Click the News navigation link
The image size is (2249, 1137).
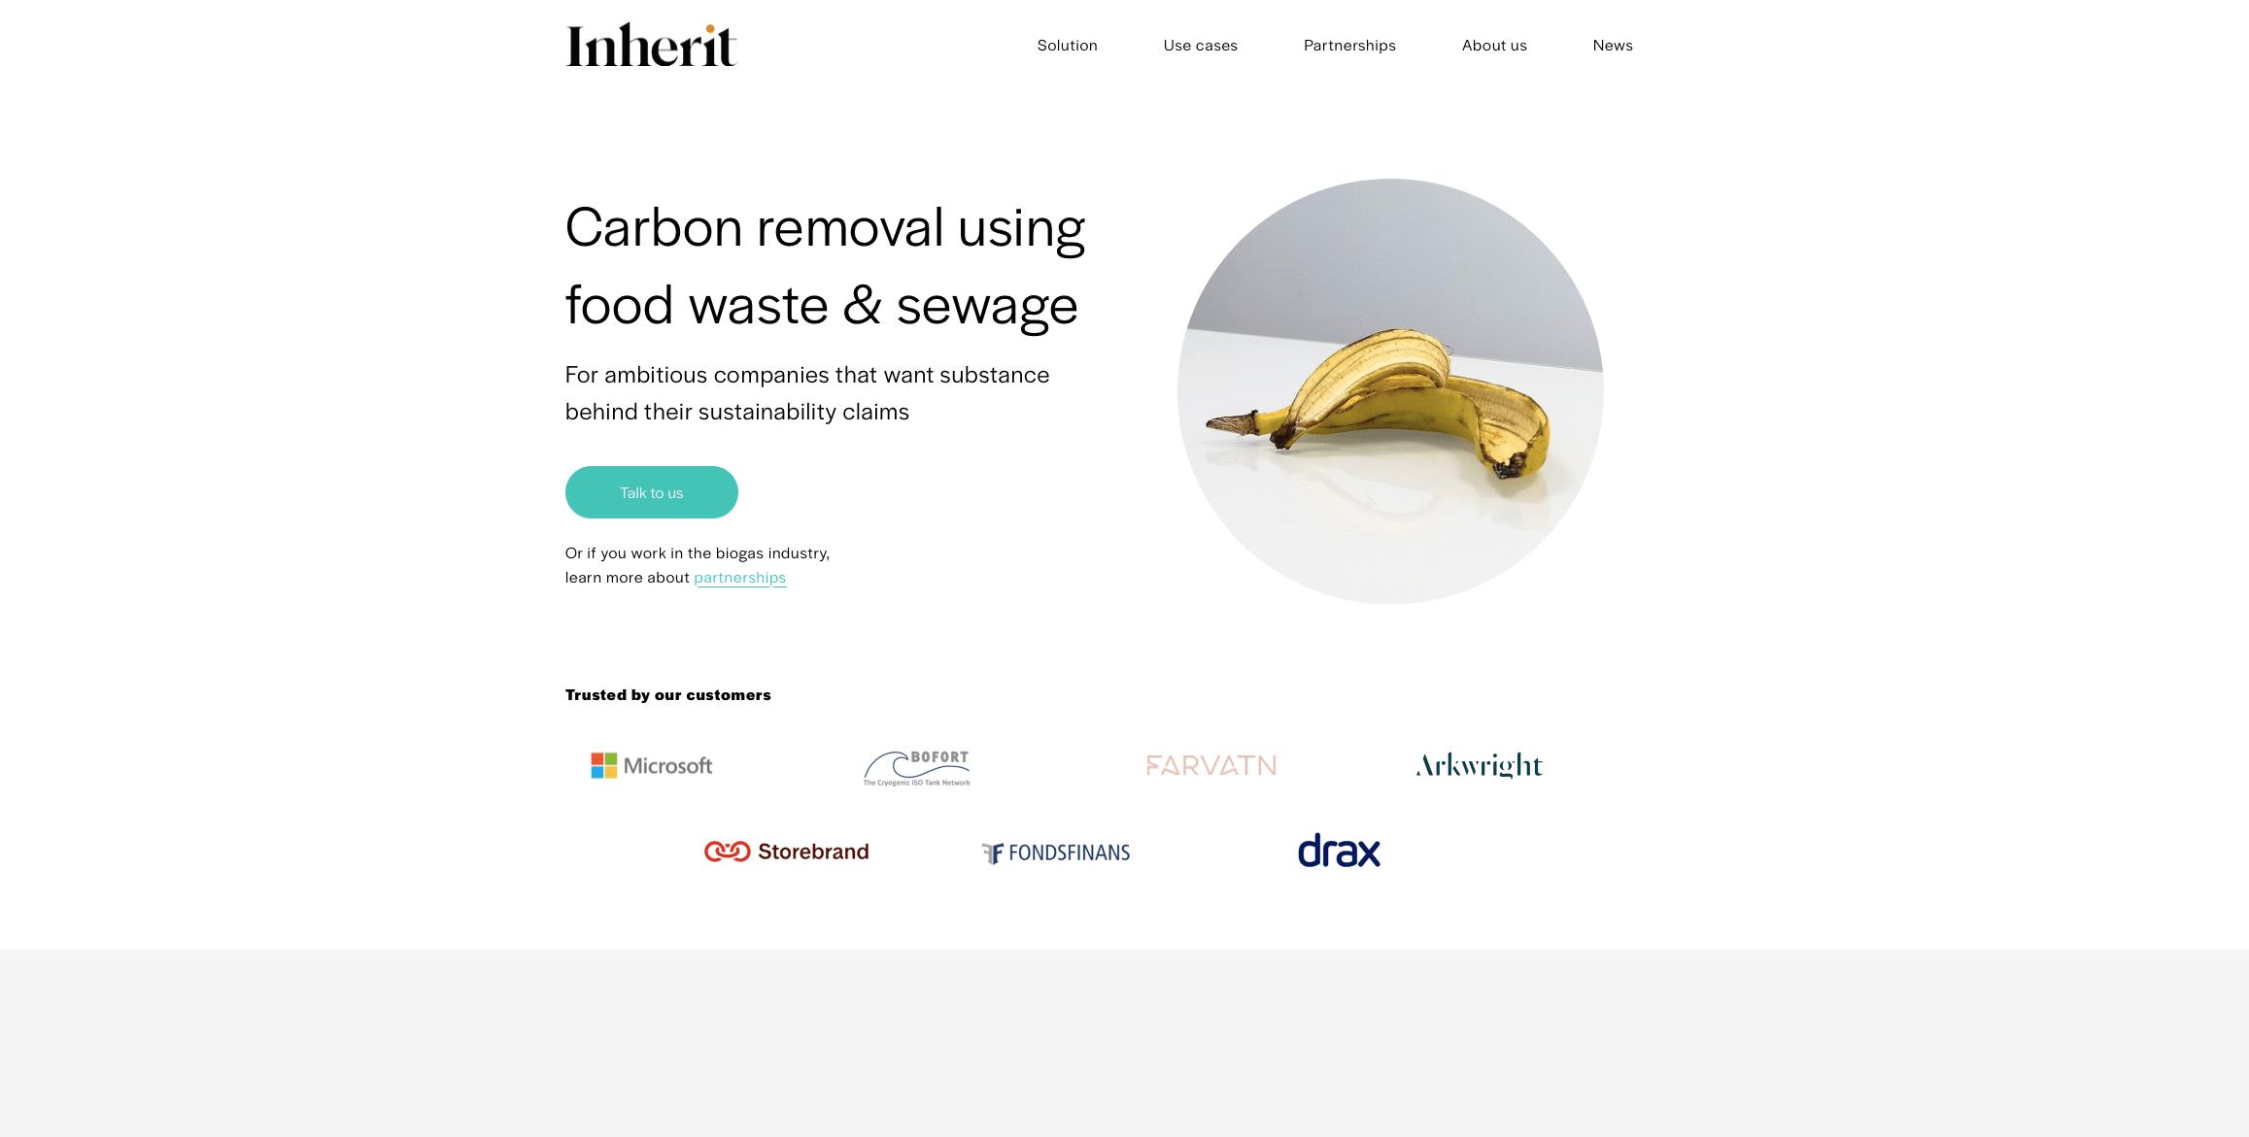(1612, 44)
